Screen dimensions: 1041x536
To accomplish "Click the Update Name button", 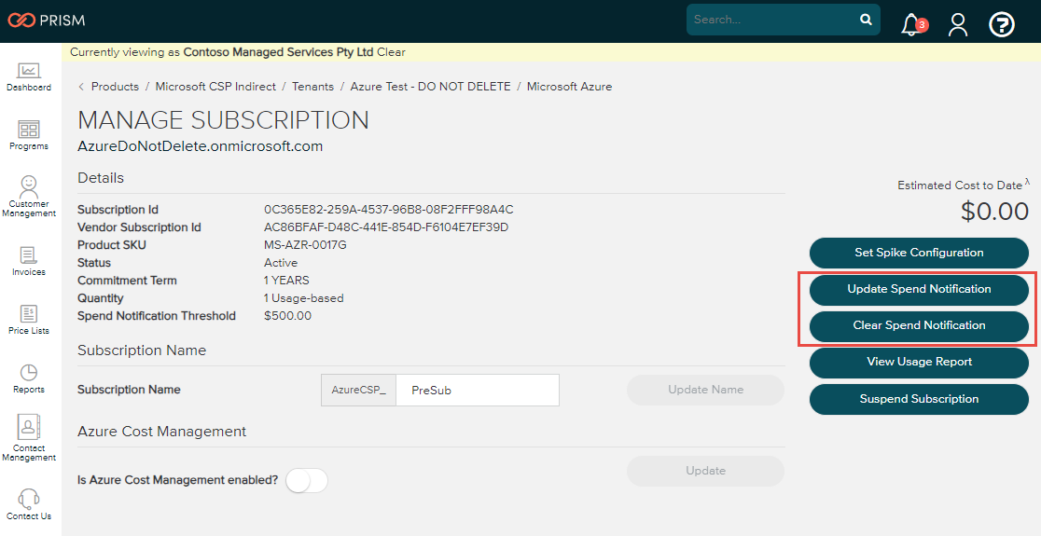I will 706,390.
